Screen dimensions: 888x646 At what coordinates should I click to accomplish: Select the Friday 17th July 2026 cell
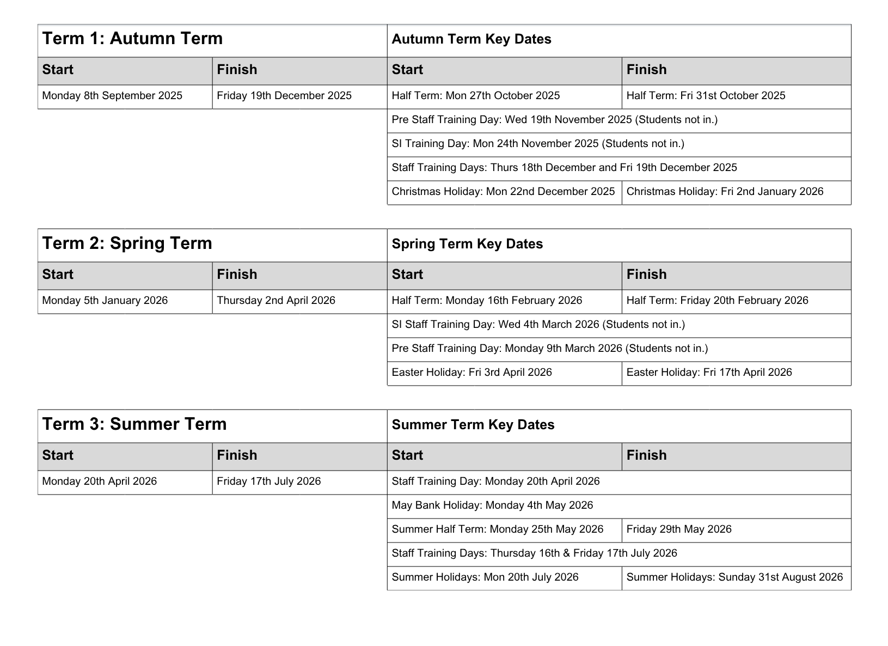click(269, 482)
